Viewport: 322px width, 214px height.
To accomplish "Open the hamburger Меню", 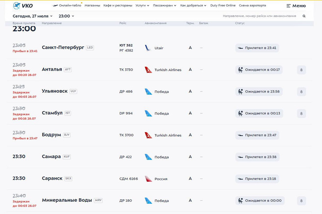I will click(296, 6).
